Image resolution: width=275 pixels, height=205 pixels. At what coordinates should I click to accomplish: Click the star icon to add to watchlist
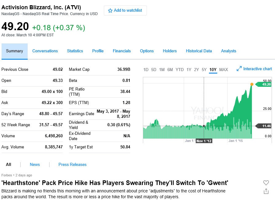pyautogui.click(x=110, y=11)
